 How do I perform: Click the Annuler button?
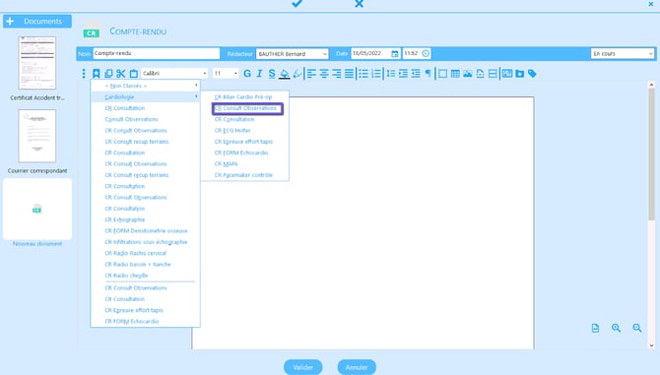[x=357, y=367]
